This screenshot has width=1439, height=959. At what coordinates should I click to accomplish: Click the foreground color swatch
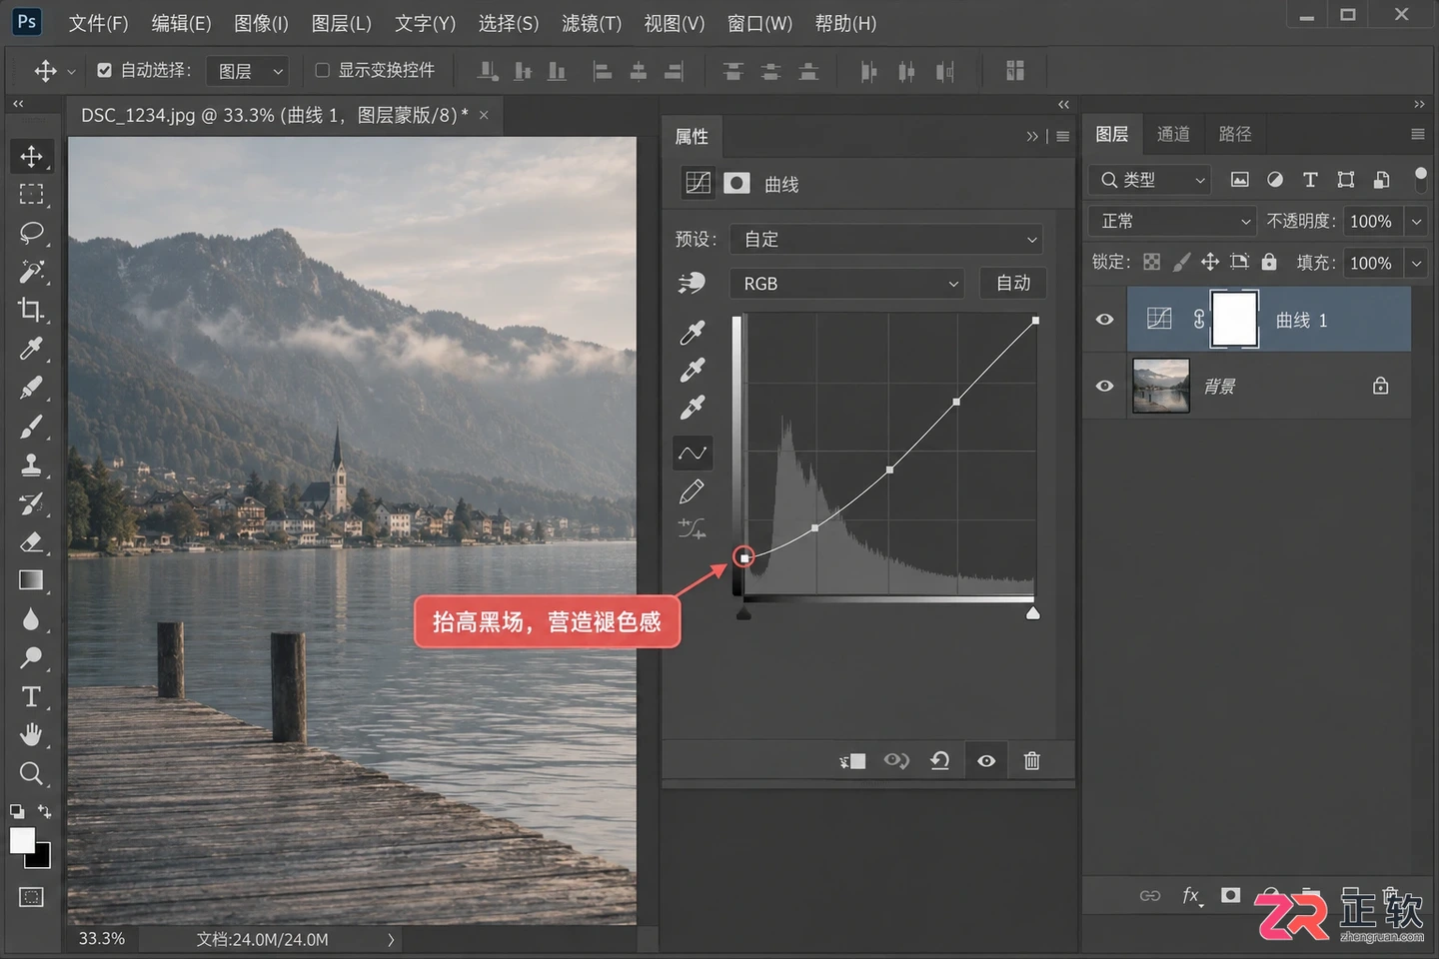[x=22, y=840]
